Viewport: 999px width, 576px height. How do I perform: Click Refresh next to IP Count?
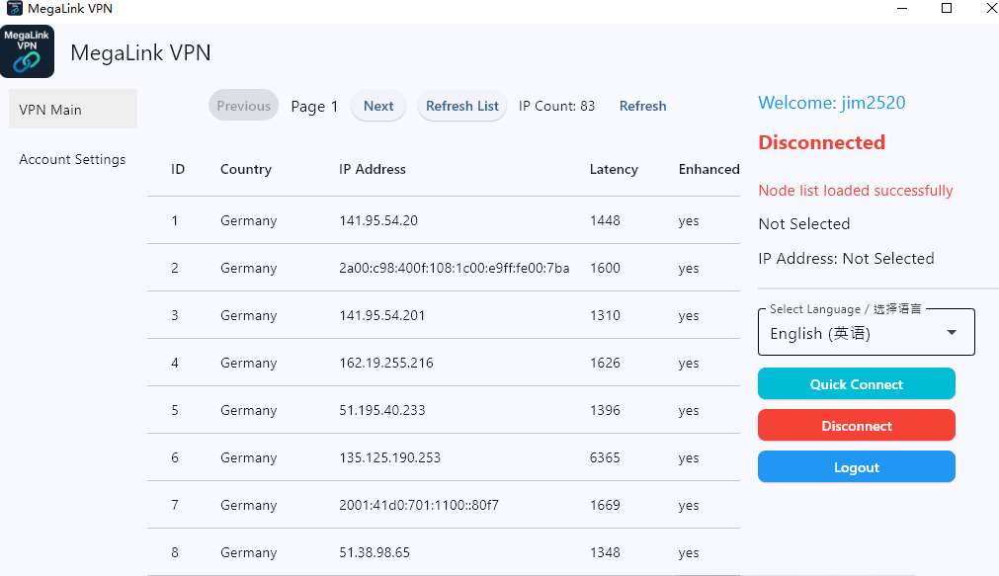coord(642,105)
